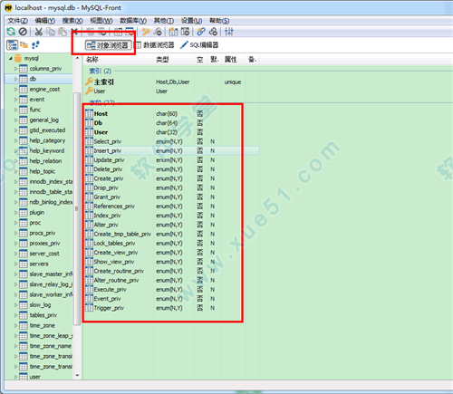The width and height of the screenshot is (453, 394).
Task: Click the slow_log table icon
Action: pyautogui.click(x=24, y=305)
